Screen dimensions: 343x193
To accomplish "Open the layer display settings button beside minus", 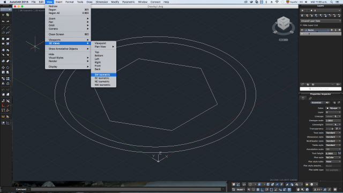I will pyautogui.click(x=338, y=84).
